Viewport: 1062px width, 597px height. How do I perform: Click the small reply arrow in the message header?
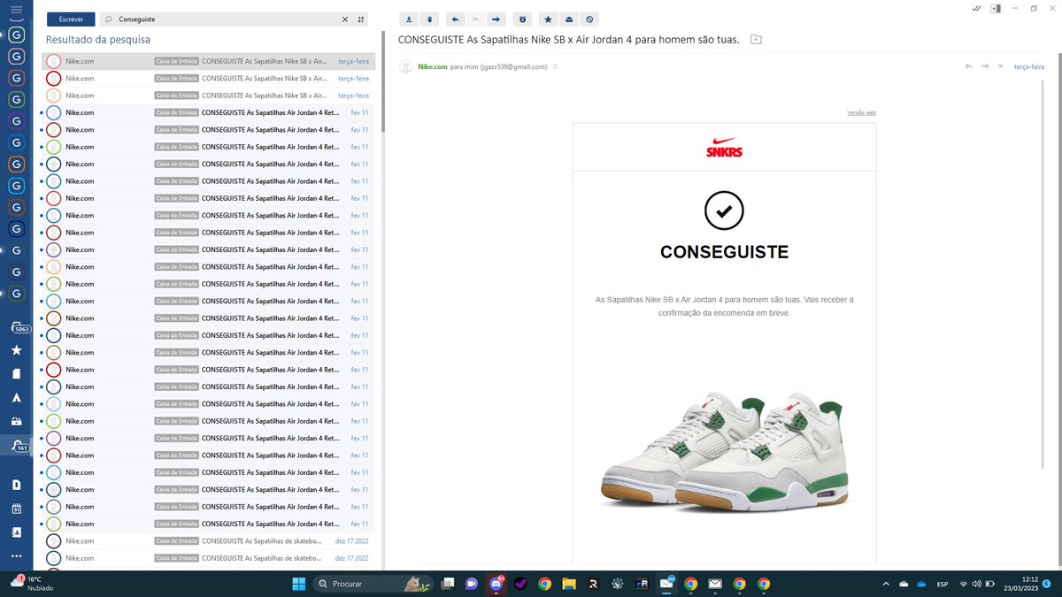tap(968, 66)
